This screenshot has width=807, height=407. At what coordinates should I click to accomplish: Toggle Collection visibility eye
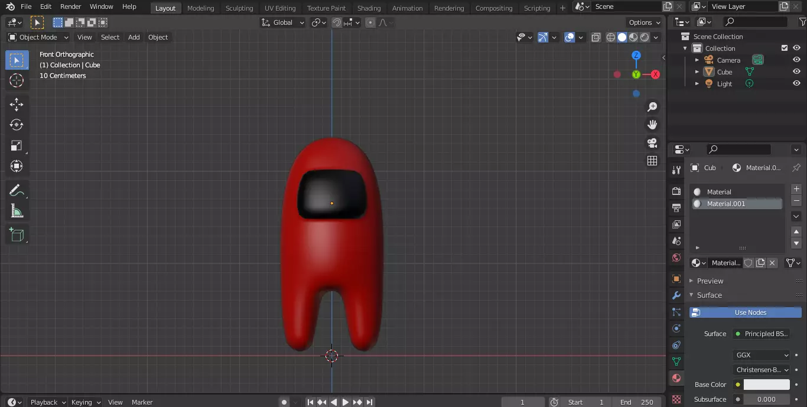point(796,48)
